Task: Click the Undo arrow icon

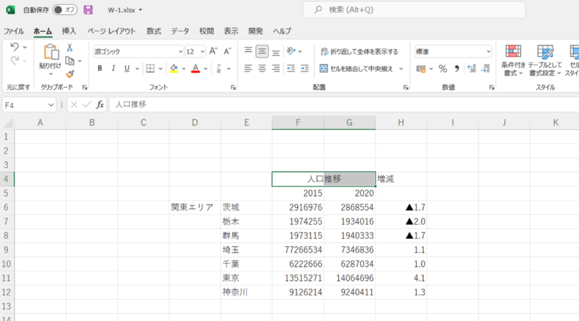Action: coord(15,48)
